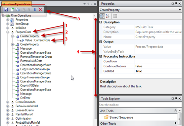184x126 pixels.
Task: Collapse the Output property category
Action: coord(101,42)
